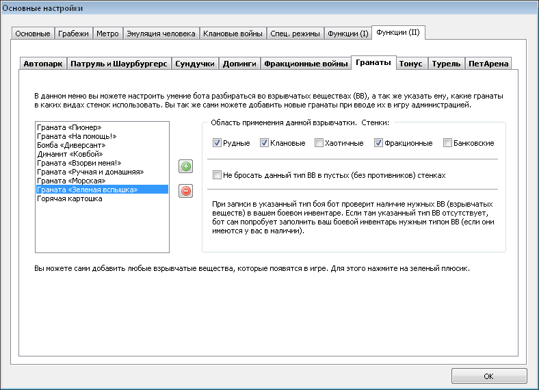Select Граната «Пионер» in the list

(102, 127)
